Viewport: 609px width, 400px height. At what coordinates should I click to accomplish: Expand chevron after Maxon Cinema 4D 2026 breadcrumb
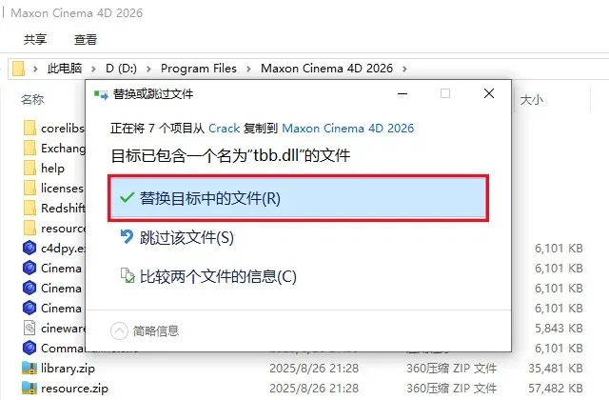[x=404, y=69]
